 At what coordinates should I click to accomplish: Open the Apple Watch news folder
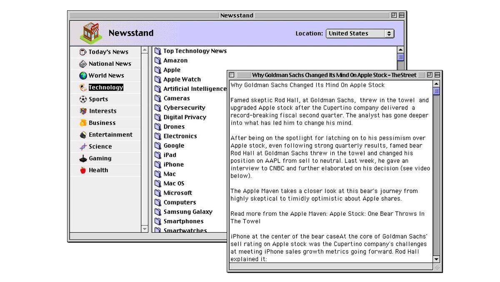pyautogui.click(x=182, y=80)
